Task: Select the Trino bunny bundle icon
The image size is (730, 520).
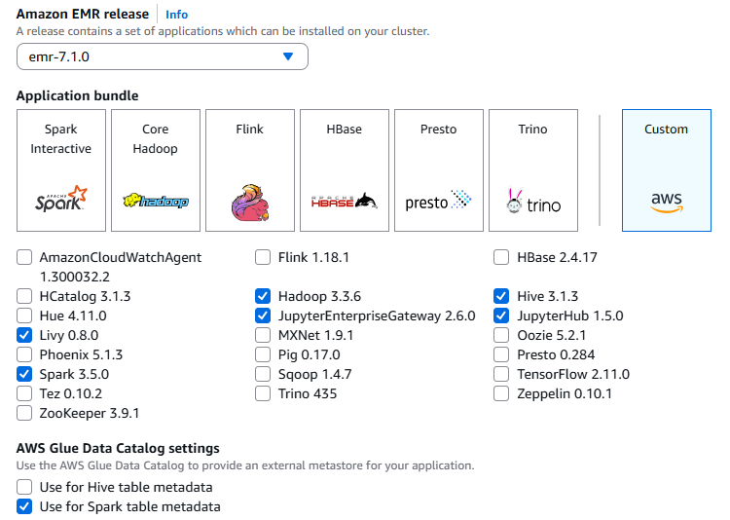Action: [533, 202]
